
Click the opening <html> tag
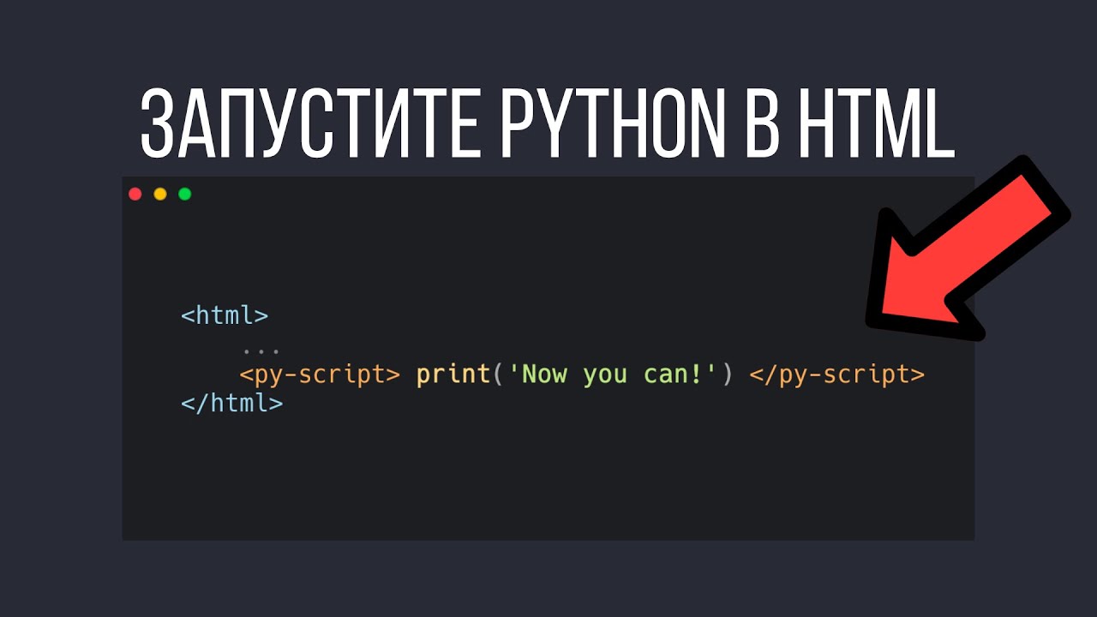(x=225, y=315)
